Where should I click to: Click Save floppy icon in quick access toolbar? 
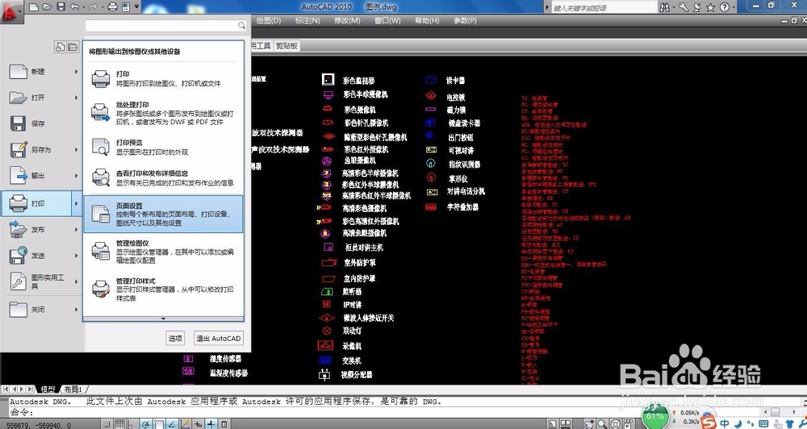click(61, 6)
